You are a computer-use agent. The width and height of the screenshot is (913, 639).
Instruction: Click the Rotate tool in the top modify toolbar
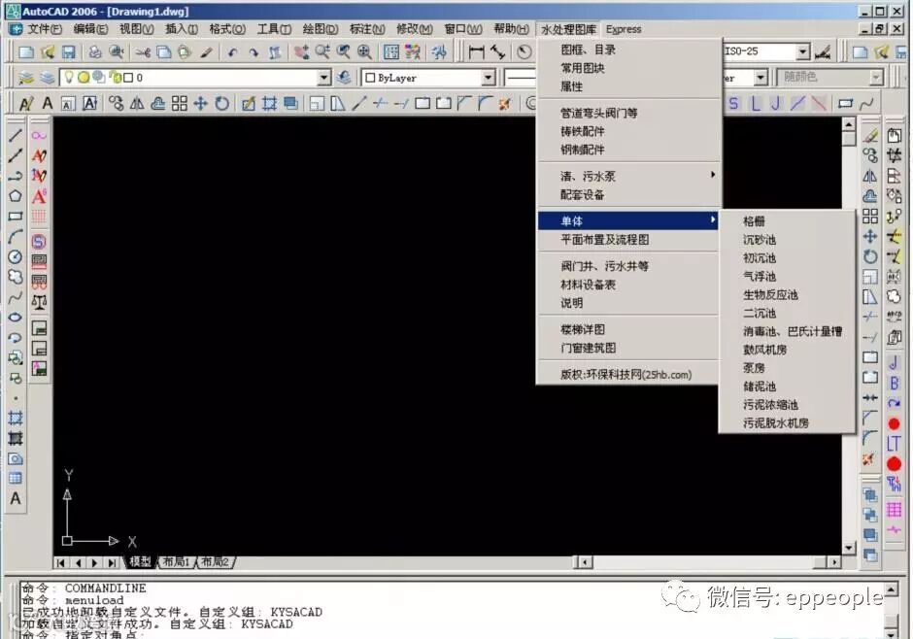pyautogui.click(x=221, y=104)
